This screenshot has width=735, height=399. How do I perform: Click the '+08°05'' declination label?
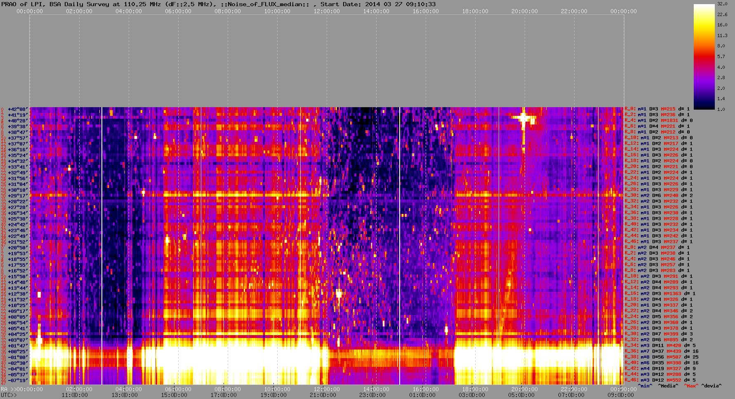coord(18,317)
